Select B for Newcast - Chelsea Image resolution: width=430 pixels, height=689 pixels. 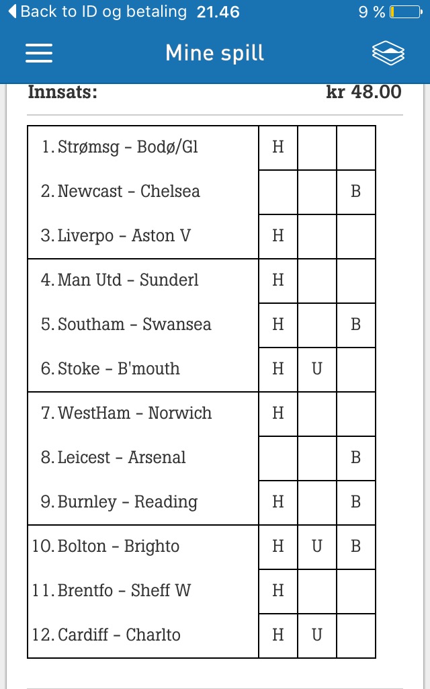click(x=356, y=192)
